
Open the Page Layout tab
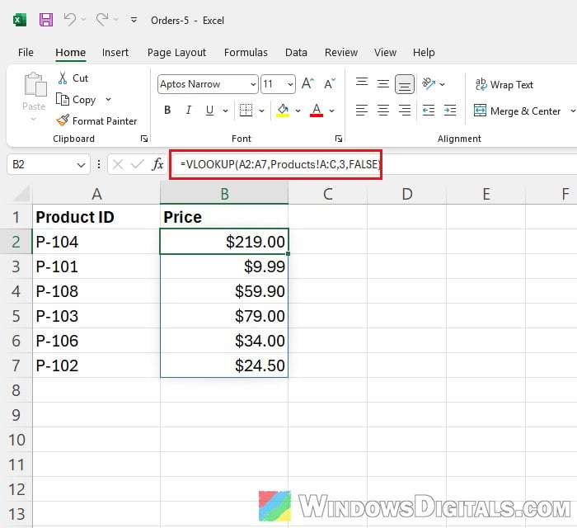[x=176, y=53]
